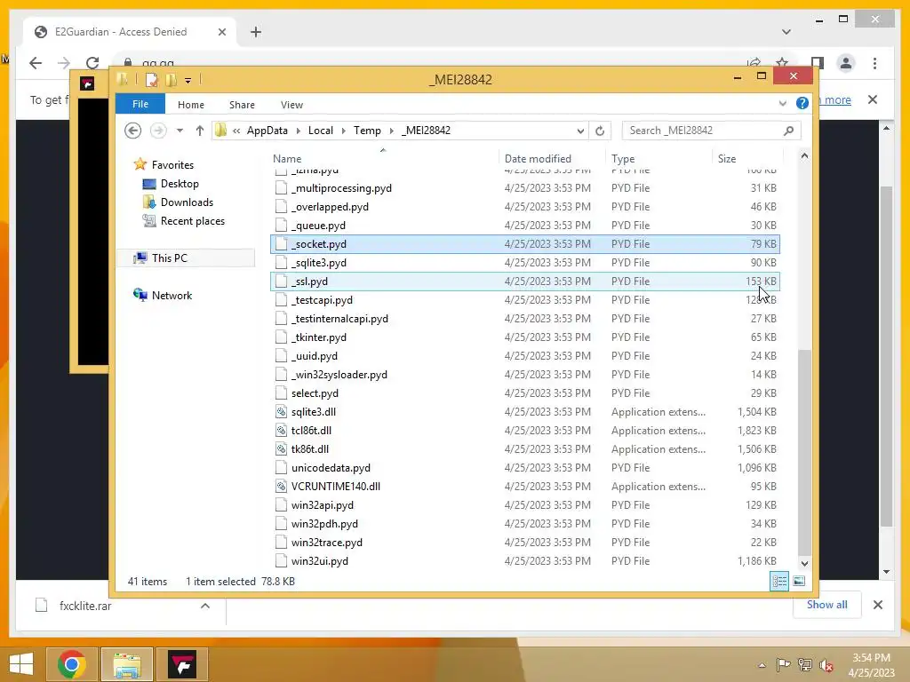Click the Explorer Forward navigation arrow
The height and width of the screenshot is (682, 910).
(x=158, y=131)
